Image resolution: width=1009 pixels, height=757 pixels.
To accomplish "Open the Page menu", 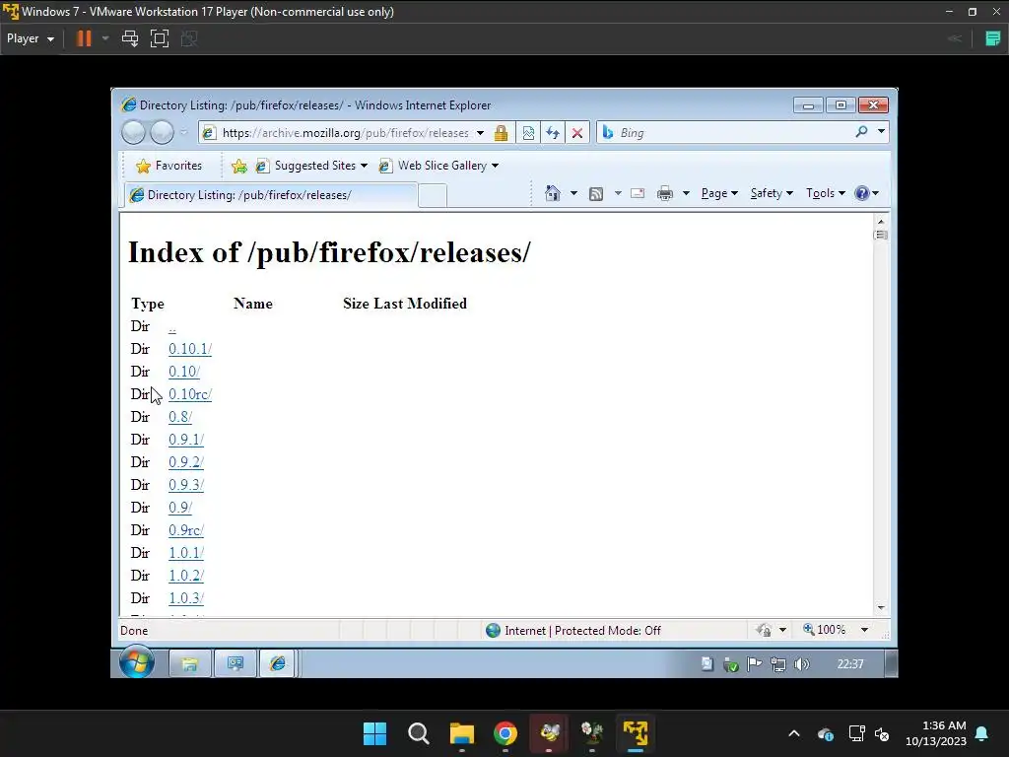I will point(719,193).
